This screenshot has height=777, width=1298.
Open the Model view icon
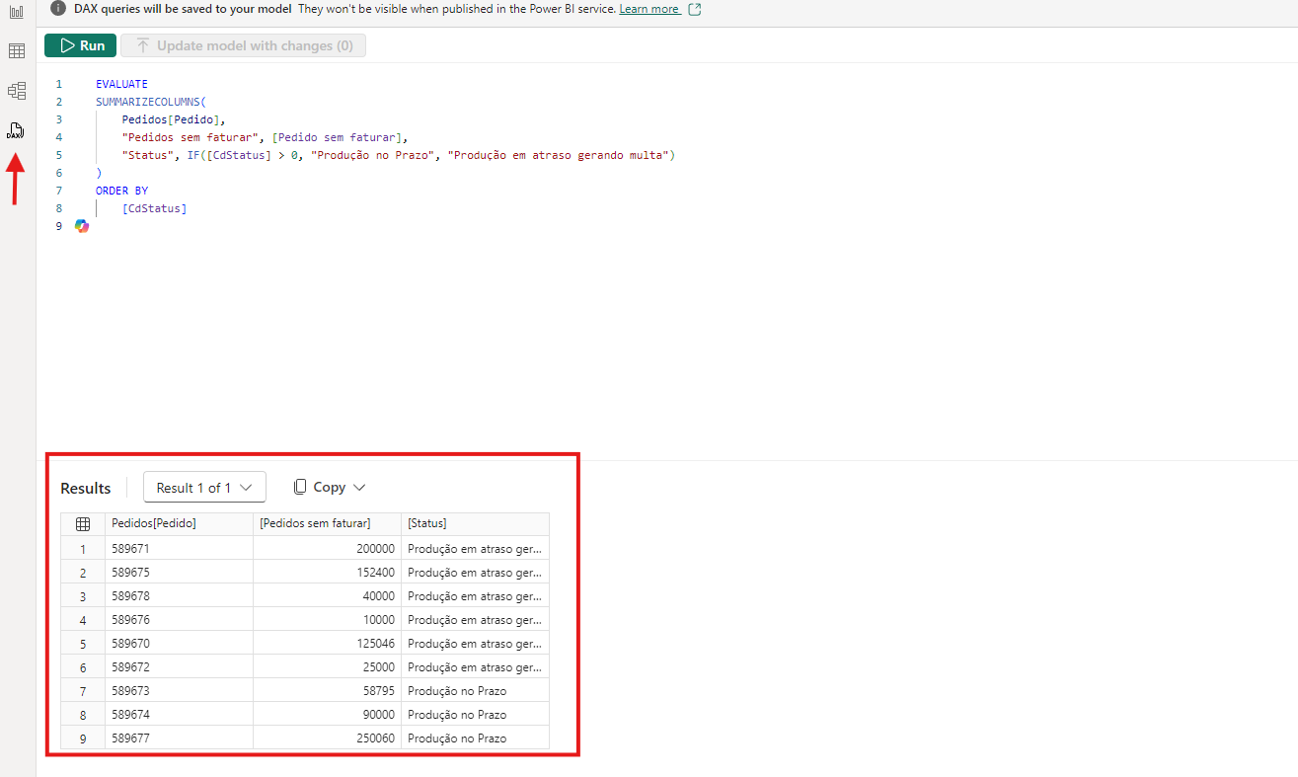[x=17, y=91]
